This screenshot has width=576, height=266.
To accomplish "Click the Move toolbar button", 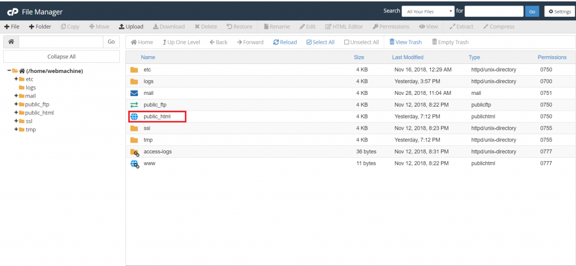I will (x=99, y=27).
